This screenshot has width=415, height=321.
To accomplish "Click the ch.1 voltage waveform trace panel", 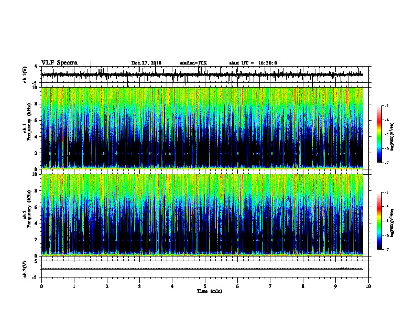I will click(x=205, y=74).
